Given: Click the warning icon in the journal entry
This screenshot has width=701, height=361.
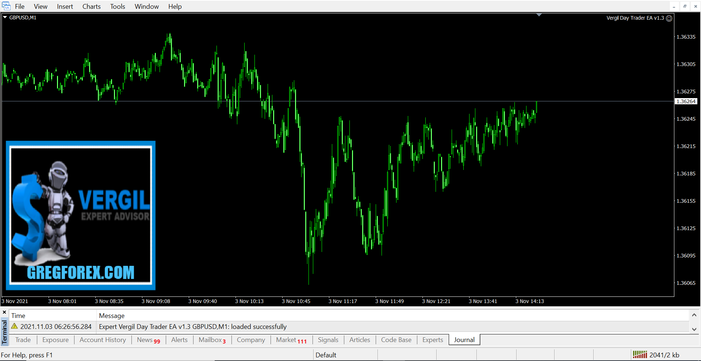Looking at the screenshot, I should click(15, 326).
